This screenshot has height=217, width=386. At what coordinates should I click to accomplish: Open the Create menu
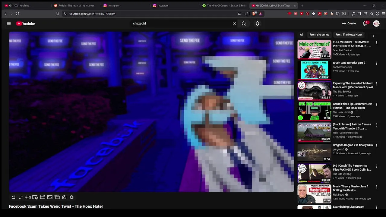349,24
